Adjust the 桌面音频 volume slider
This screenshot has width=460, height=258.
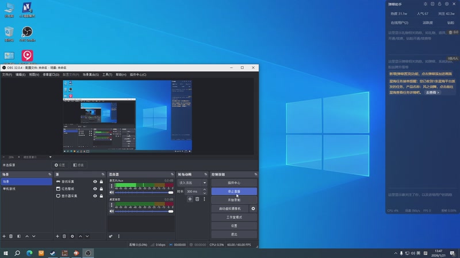point(144,211)
